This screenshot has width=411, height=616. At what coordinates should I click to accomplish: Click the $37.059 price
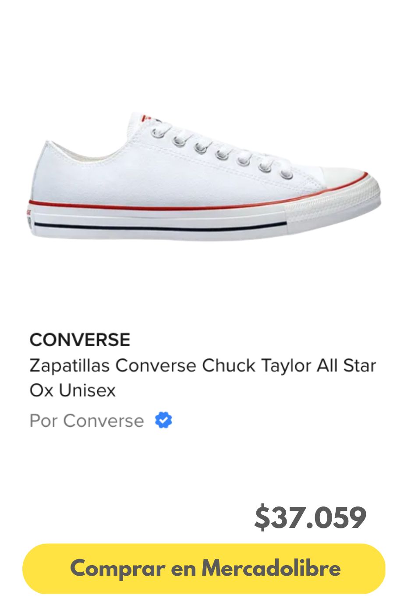click(310, 517)
